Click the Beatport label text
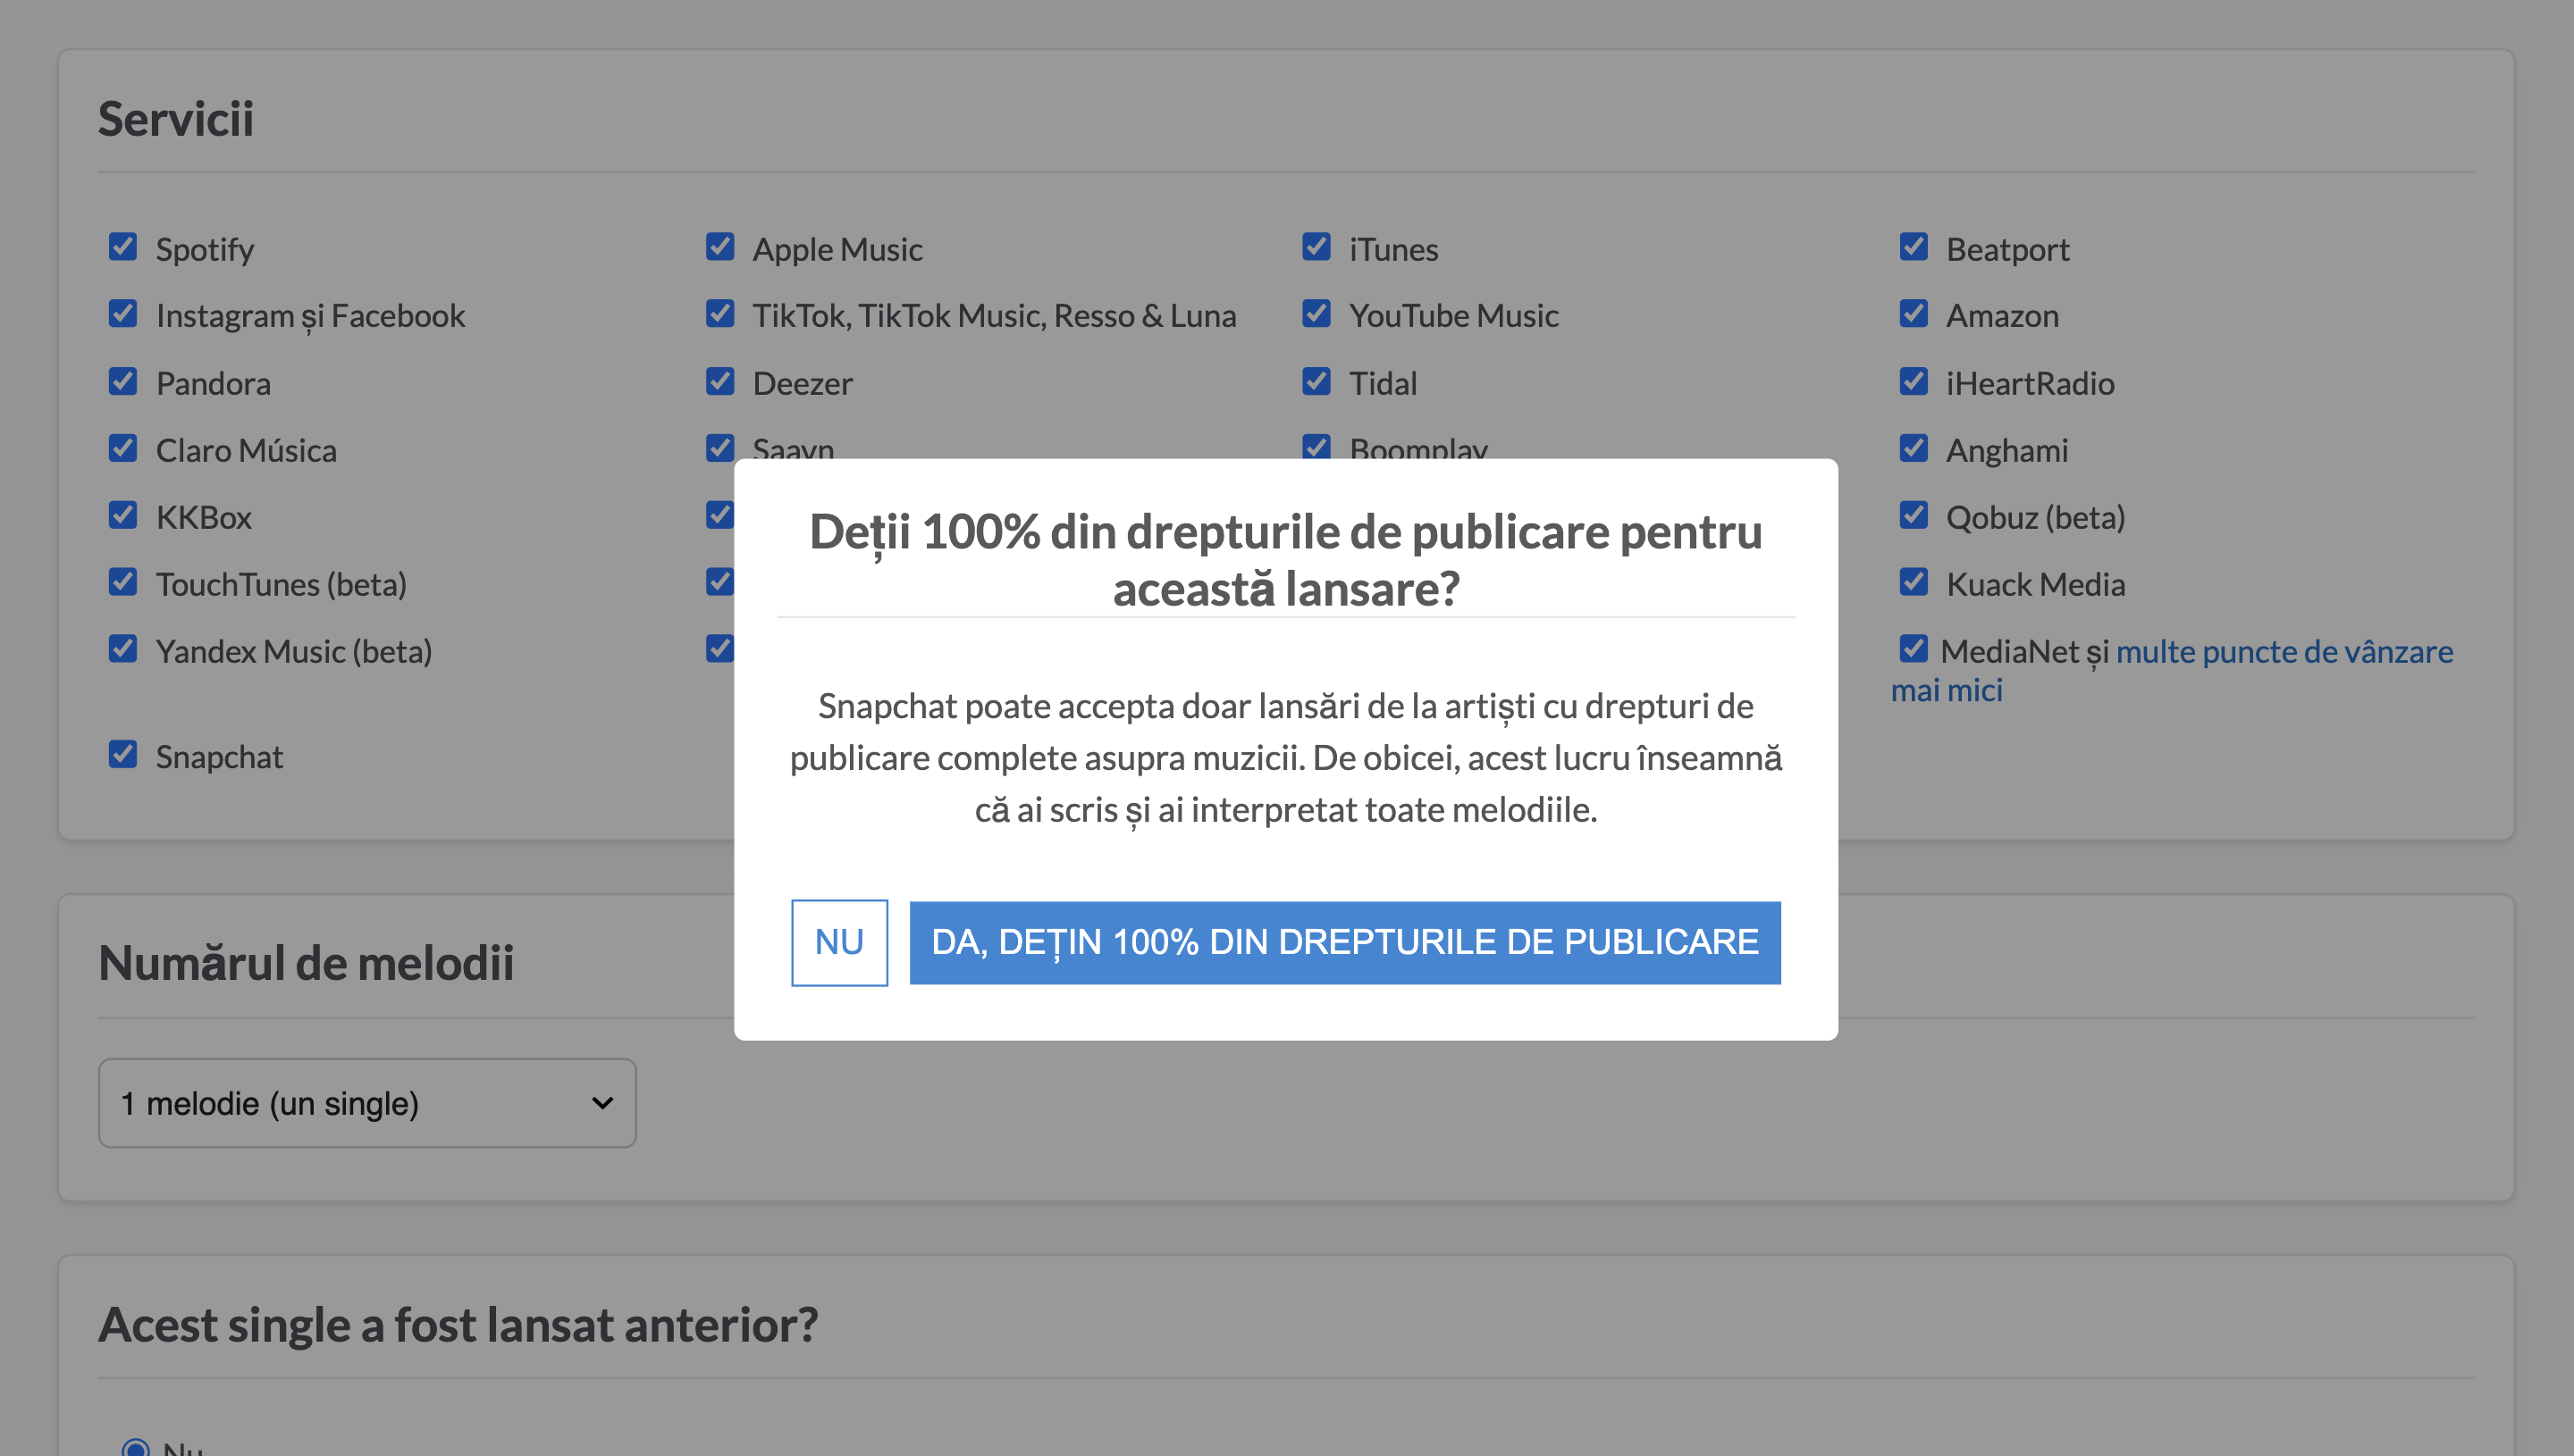This screenshot has height=1456, width=2574. (x=2007, y=249)
